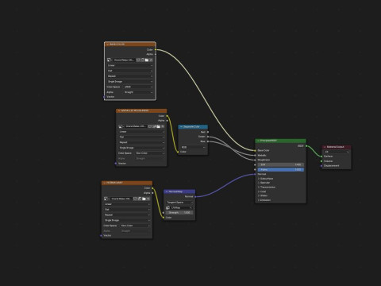381x286 pixels.
Task: Click the BSDF output socket
Action: point(306,146)
